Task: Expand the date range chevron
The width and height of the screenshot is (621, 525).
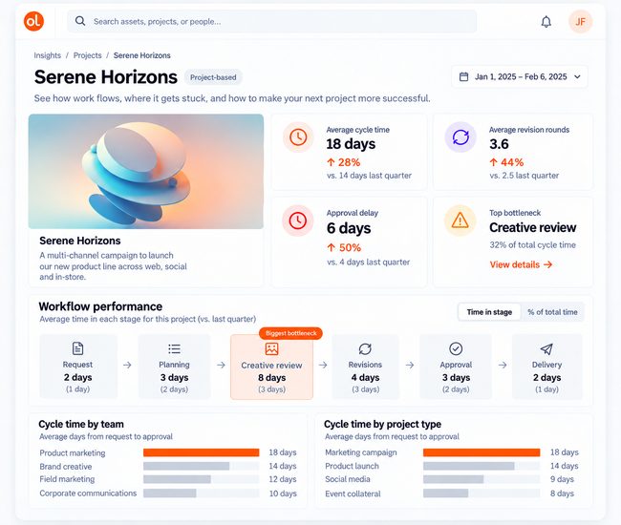Action: click(x=577, y=76)
